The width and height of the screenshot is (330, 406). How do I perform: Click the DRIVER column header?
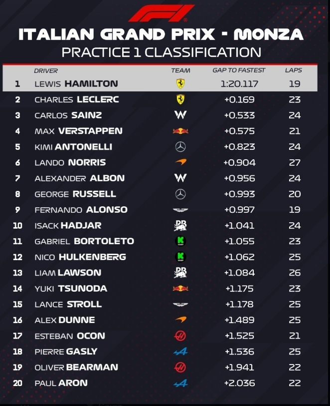pos(46,70)
